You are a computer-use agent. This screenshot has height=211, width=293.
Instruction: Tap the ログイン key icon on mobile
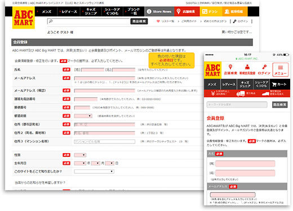(264, 69)
